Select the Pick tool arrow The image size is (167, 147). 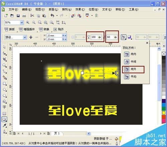tap(4, 47)
